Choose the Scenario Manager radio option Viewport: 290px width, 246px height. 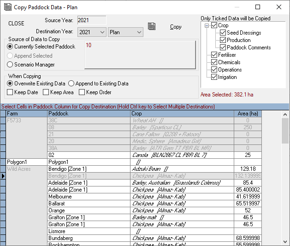11,65
